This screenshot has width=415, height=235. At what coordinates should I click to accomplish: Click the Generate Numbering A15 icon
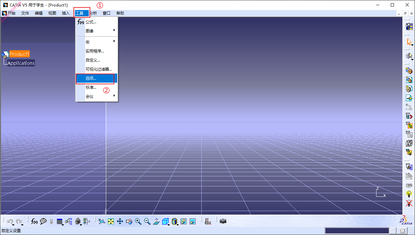coord(409,143)
